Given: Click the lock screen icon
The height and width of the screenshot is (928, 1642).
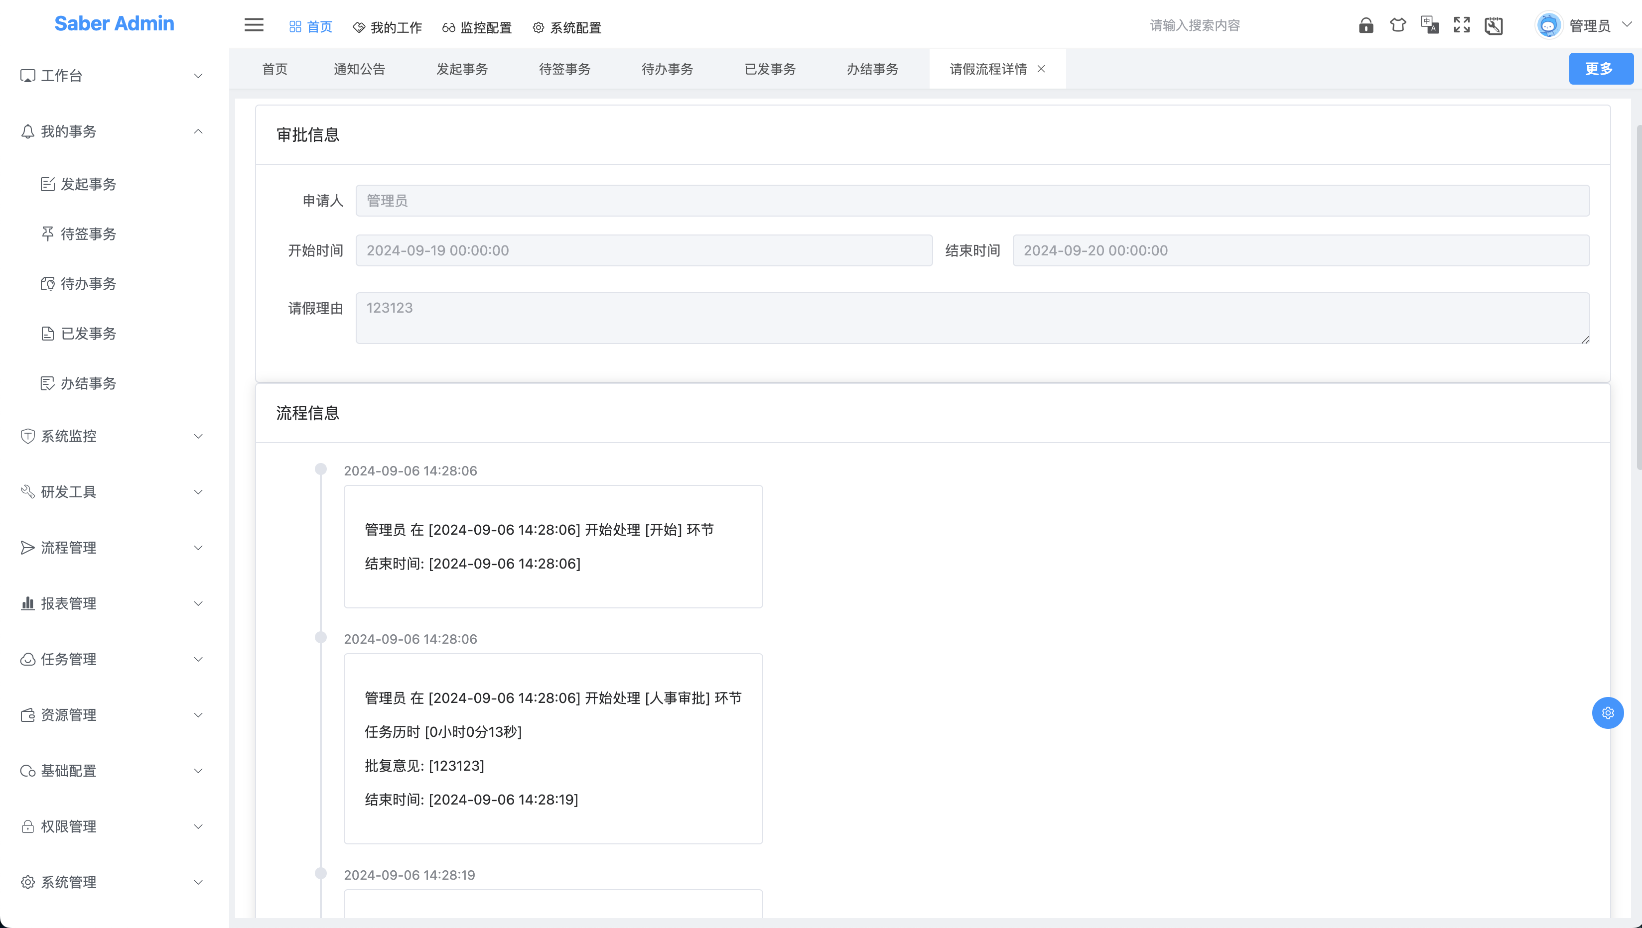Looking at the screenshot, I should 1366,25.
